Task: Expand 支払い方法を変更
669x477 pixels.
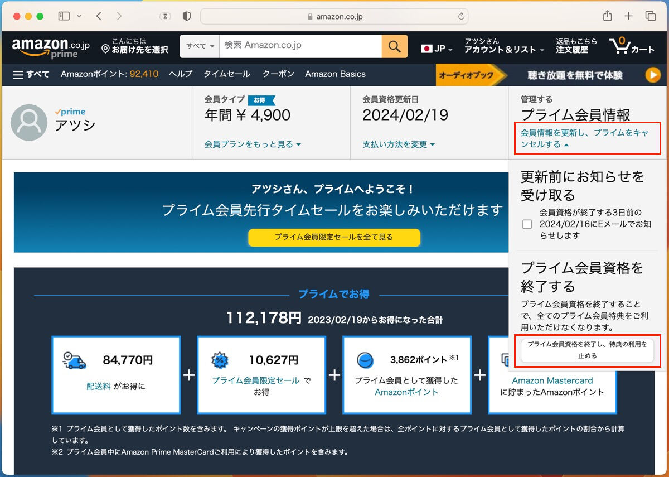Action: tap(399, 144)
